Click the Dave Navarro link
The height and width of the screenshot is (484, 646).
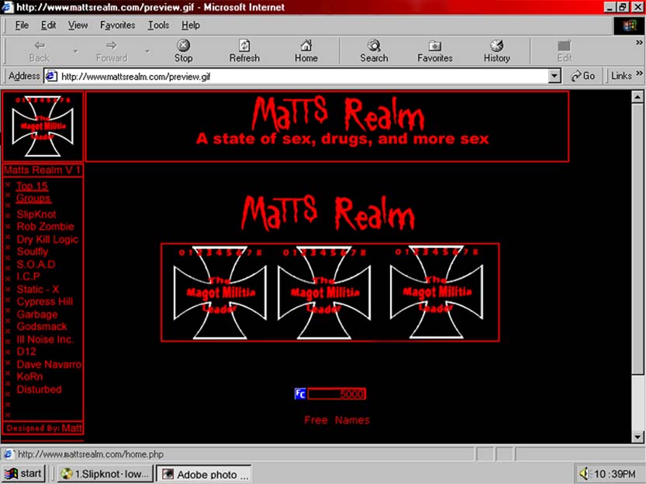(49, 364)
